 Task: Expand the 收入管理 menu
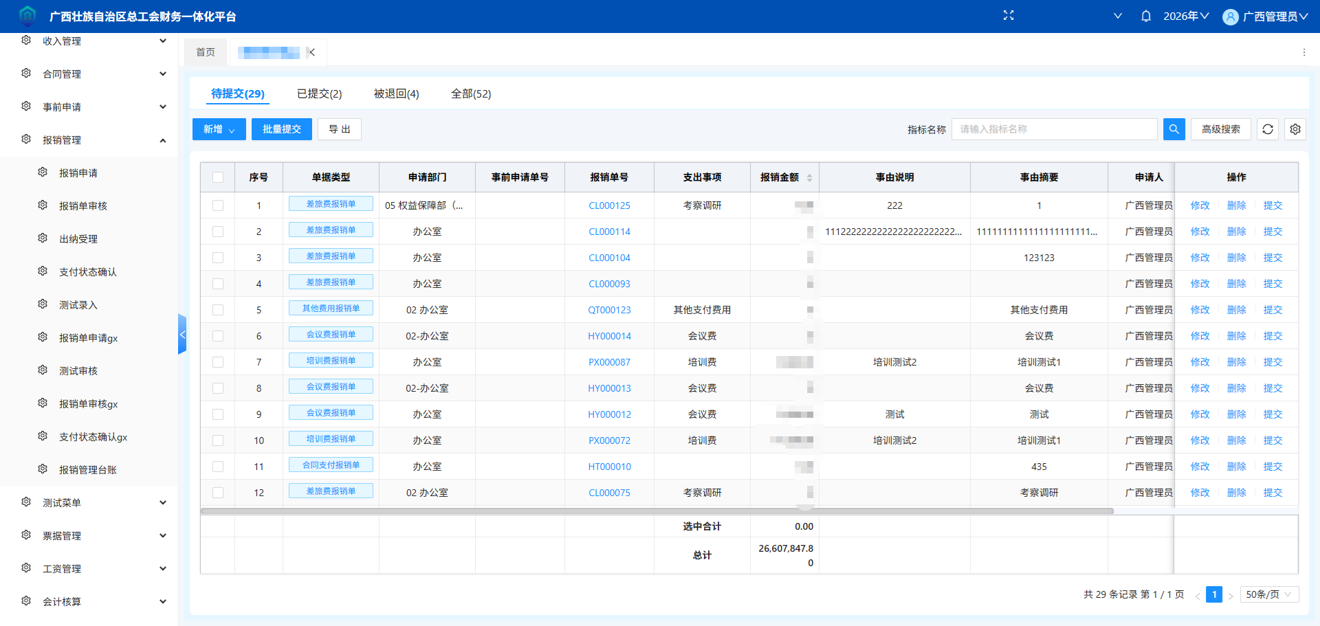(89, 41)
